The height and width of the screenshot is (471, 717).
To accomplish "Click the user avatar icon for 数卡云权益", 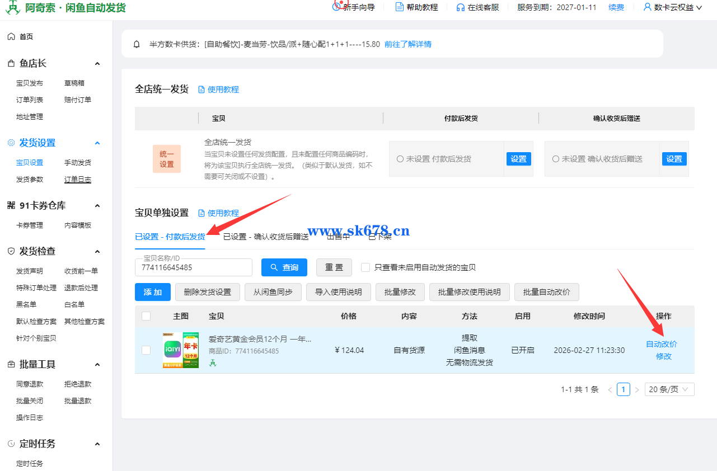I will [x=648, y=7].
